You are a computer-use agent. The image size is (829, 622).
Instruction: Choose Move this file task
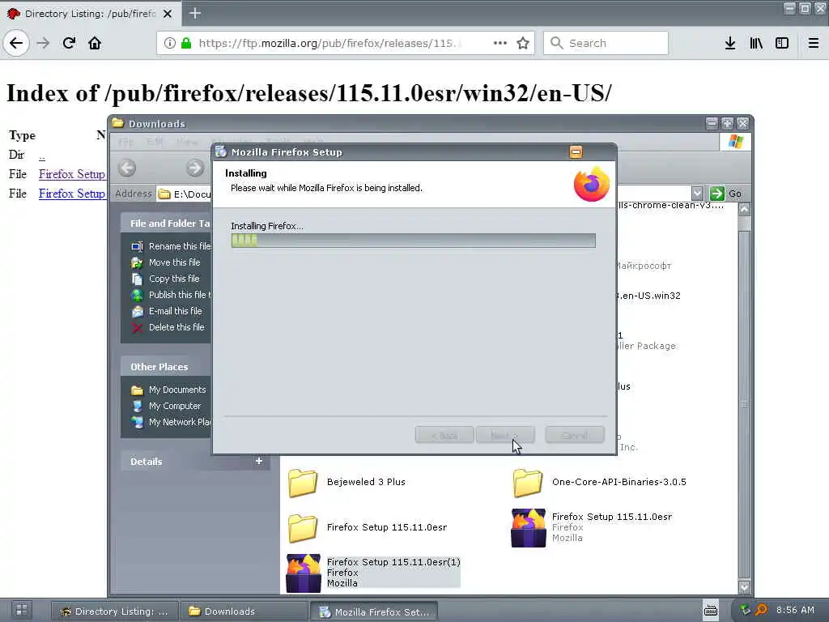click(165, 262)
